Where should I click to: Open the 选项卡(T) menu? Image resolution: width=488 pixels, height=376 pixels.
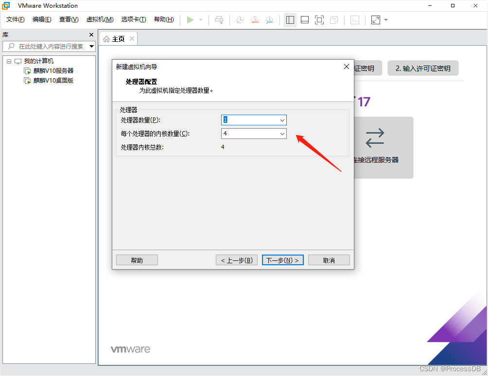click(x=134, y=19)
